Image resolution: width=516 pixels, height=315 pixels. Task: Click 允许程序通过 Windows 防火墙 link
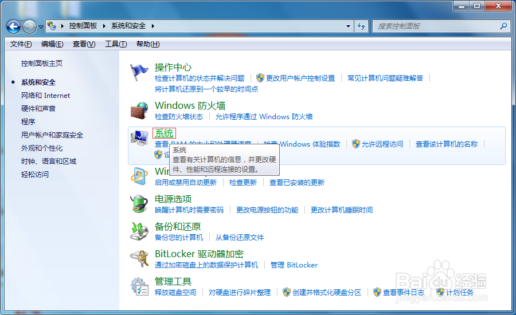coord(264,117)
